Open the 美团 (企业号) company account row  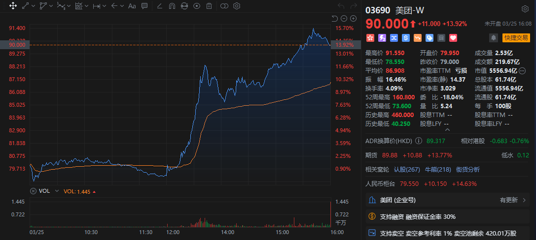coord(449,200)
